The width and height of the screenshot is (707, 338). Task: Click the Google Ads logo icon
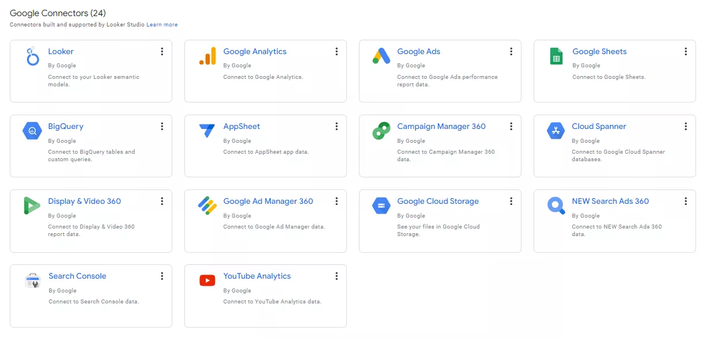point(381,56)
